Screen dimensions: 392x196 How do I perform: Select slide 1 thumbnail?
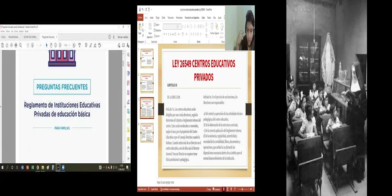click(x=147, y=58)
